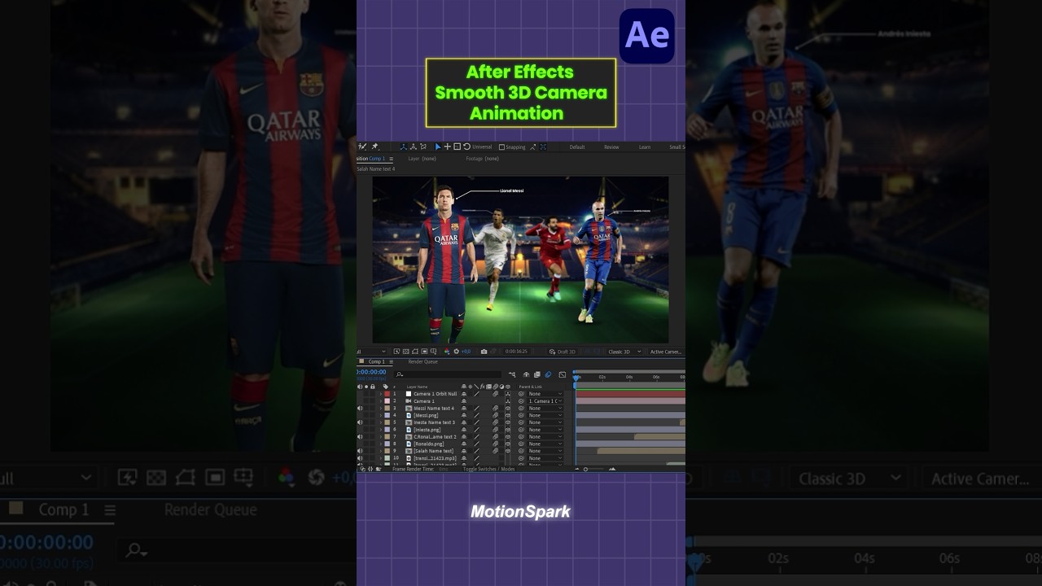Viewport: 1042px width, 586px height.
Task: Open parent dropdown for Camera 1 Orbit Null
Action: [x=545, y=394]
